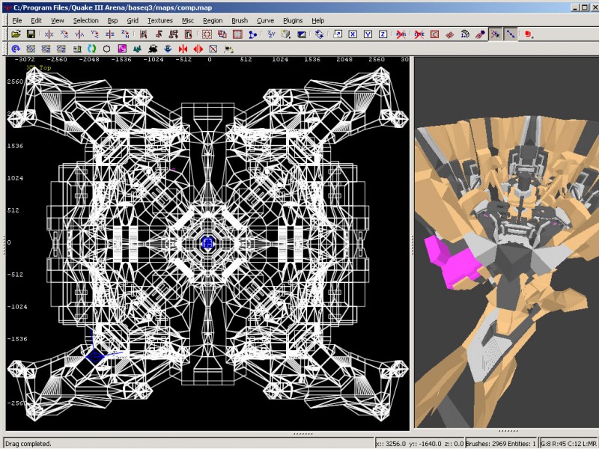599x449 pixels.
Task: Open the Region menu
Action: tap(213, 21)
